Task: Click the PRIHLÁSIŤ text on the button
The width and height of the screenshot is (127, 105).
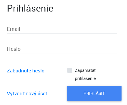Action: 94,93
